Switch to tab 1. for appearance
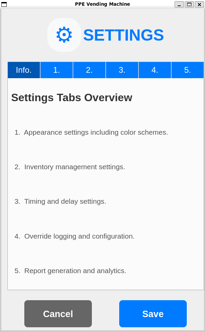The height and width of the screenshot is (332, 205). [56, 70]
